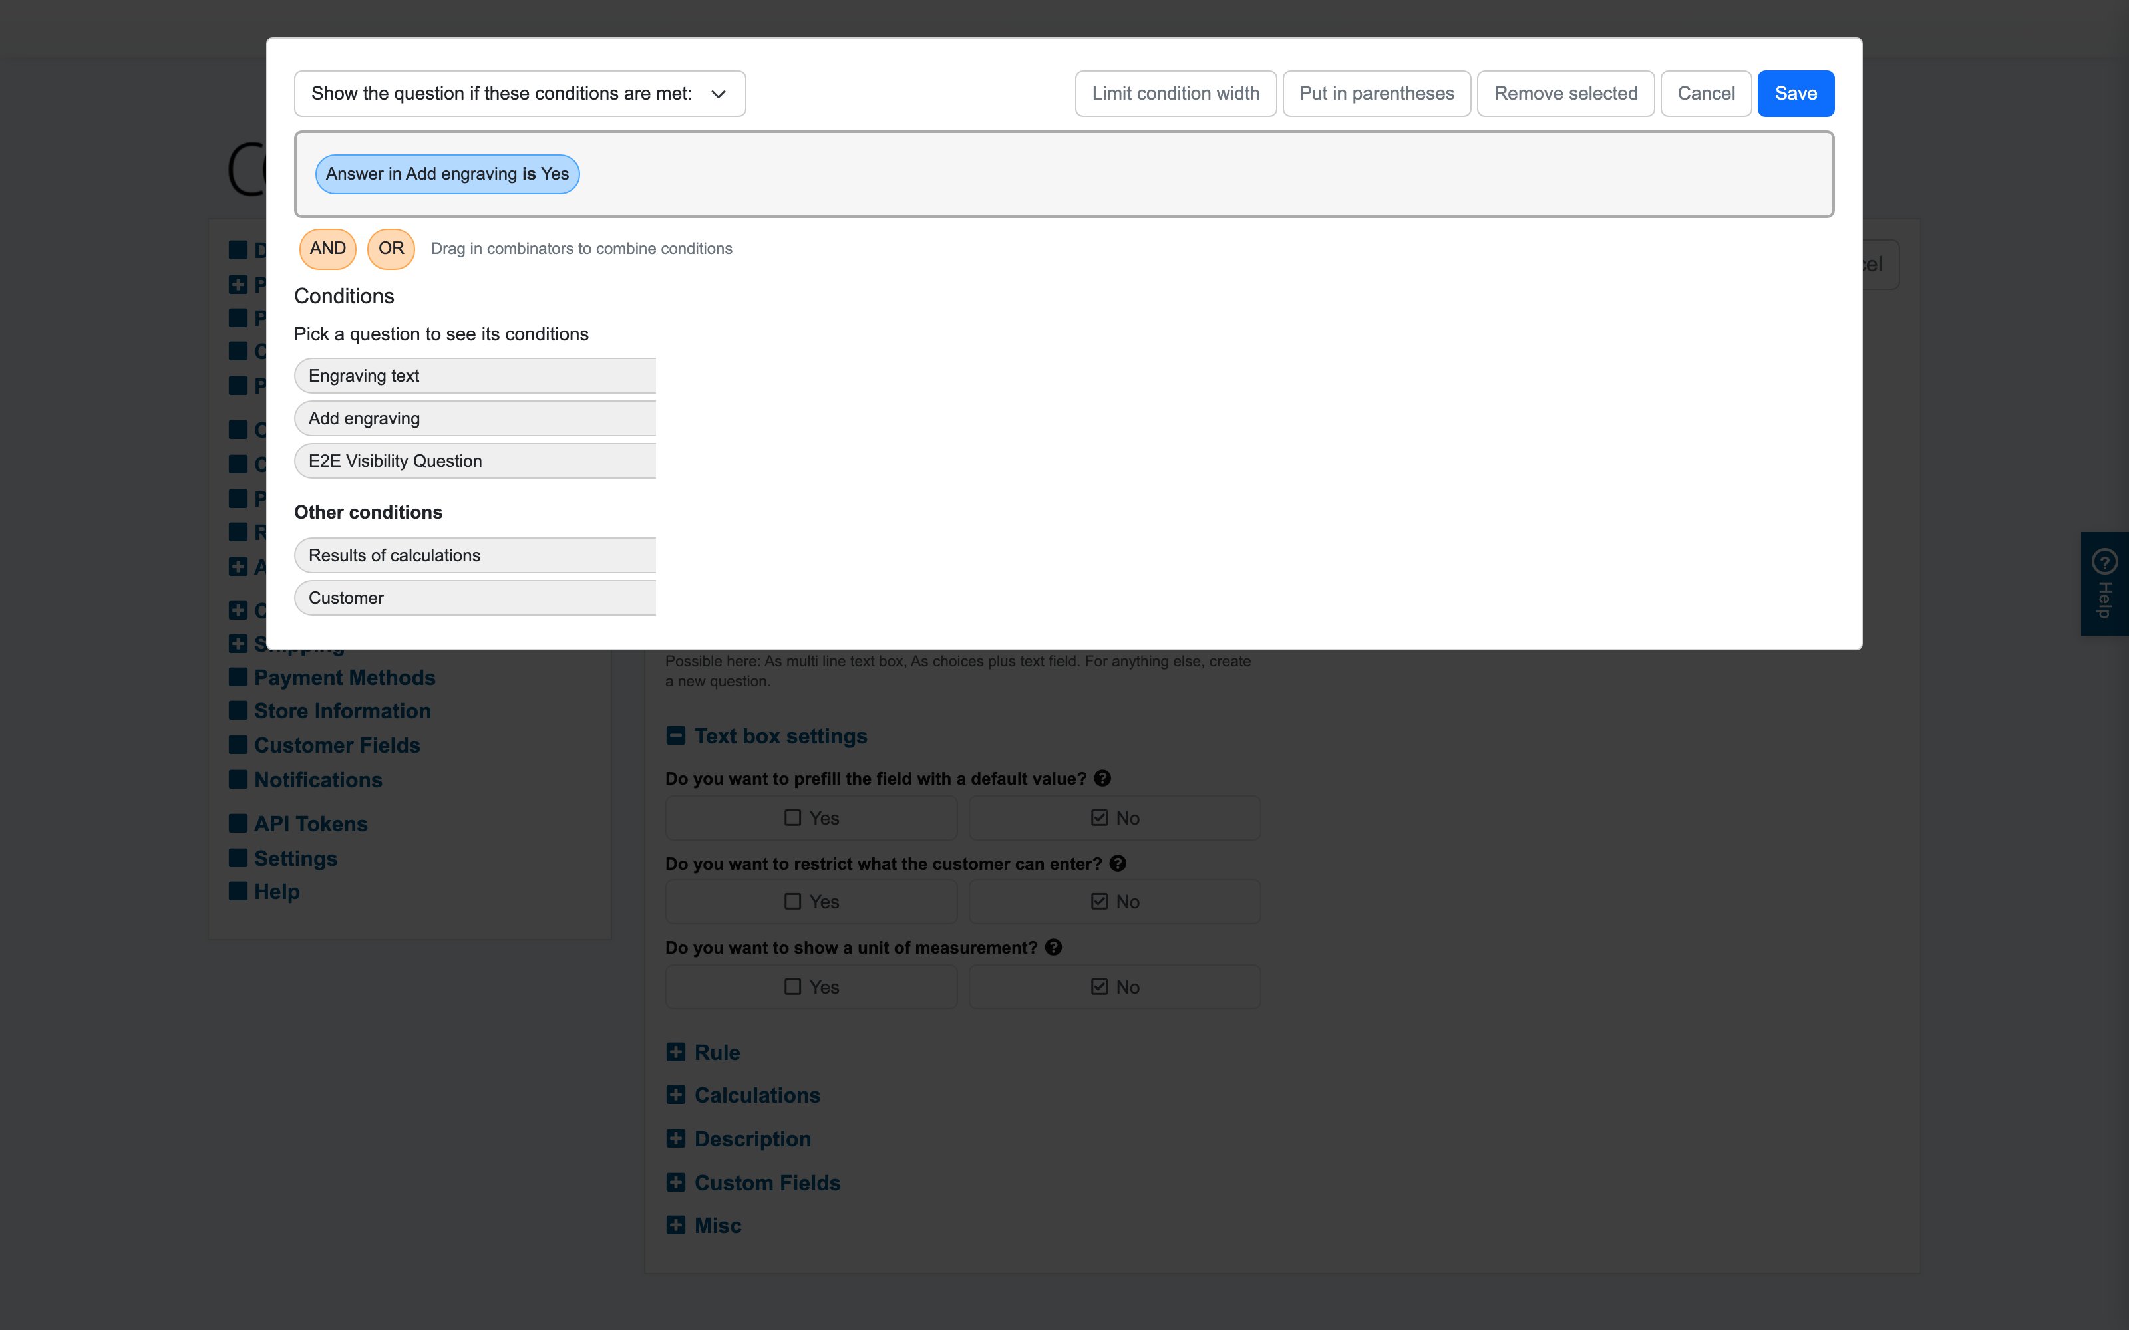Cancel the condition dialog
The width and height of the screenshot is (2129, 1330).
click(x=1706, y=93)
